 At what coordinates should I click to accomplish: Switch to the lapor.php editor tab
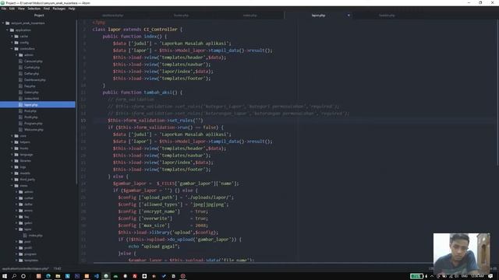pyautogui.click(x=318, y=16)
